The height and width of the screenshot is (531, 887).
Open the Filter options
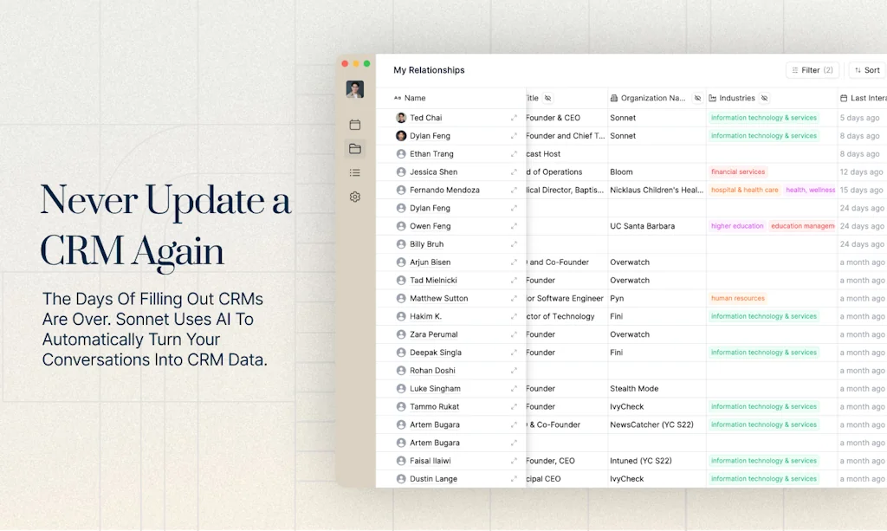click(812, 70)
